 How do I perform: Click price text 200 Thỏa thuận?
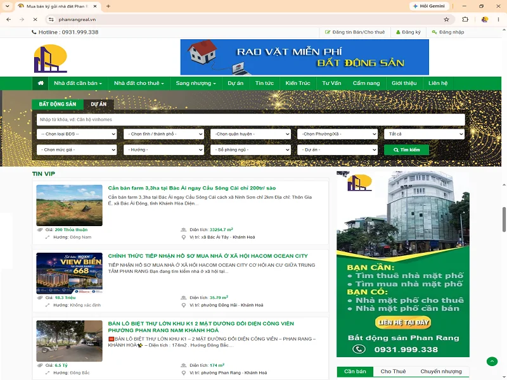coord(71,230)
